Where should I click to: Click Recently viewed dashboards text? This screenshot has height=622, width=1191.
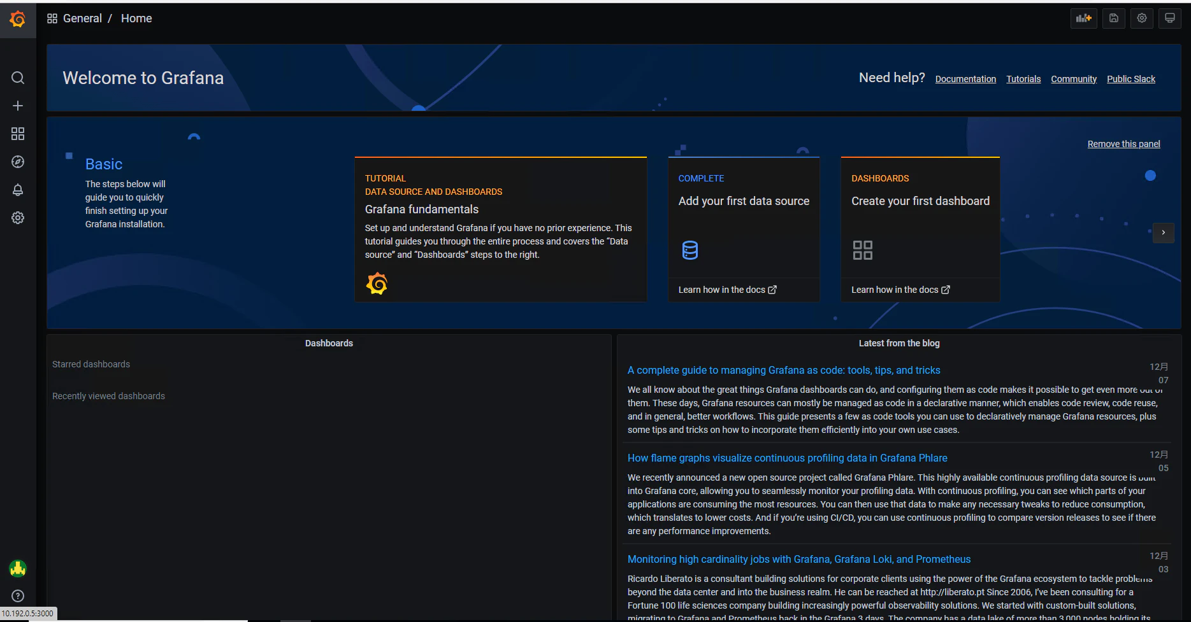coord(108,396)
